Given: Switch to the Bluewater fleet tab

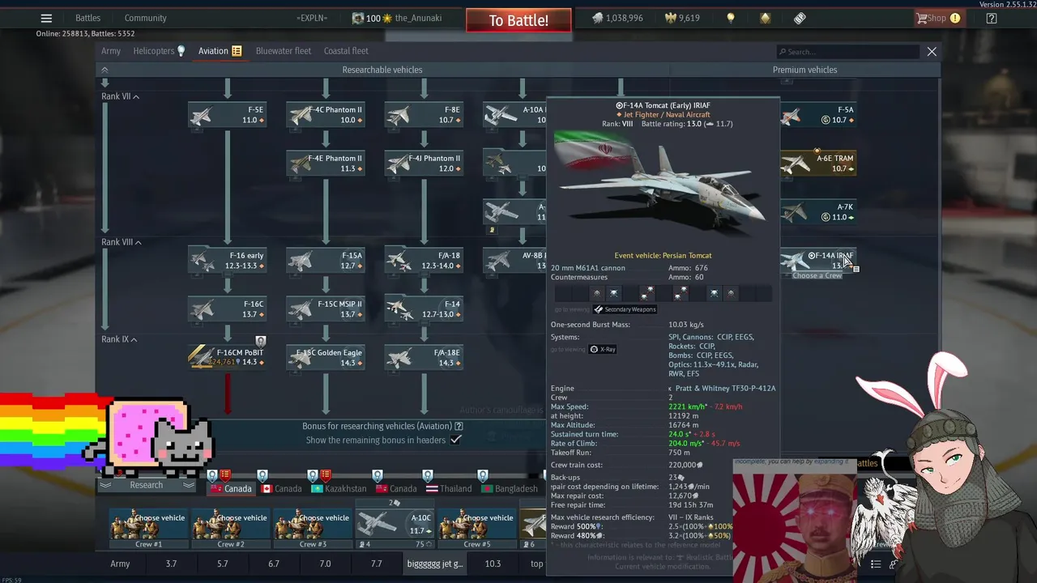Looking at the screenshot, I should [284, 51].
